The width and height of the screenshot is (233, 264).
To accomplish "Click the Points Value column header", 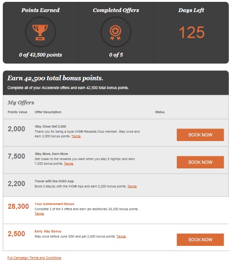I will (x=17, y=112).
